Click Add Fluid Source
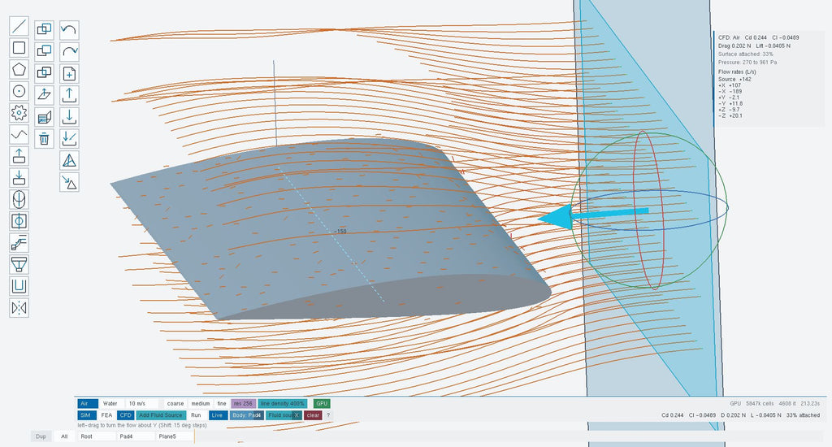The image size is (832, 447). tap(161, 415)
